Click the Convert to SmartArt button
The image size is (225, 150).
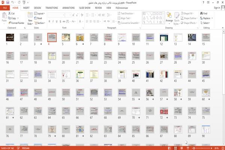(129, 23)
